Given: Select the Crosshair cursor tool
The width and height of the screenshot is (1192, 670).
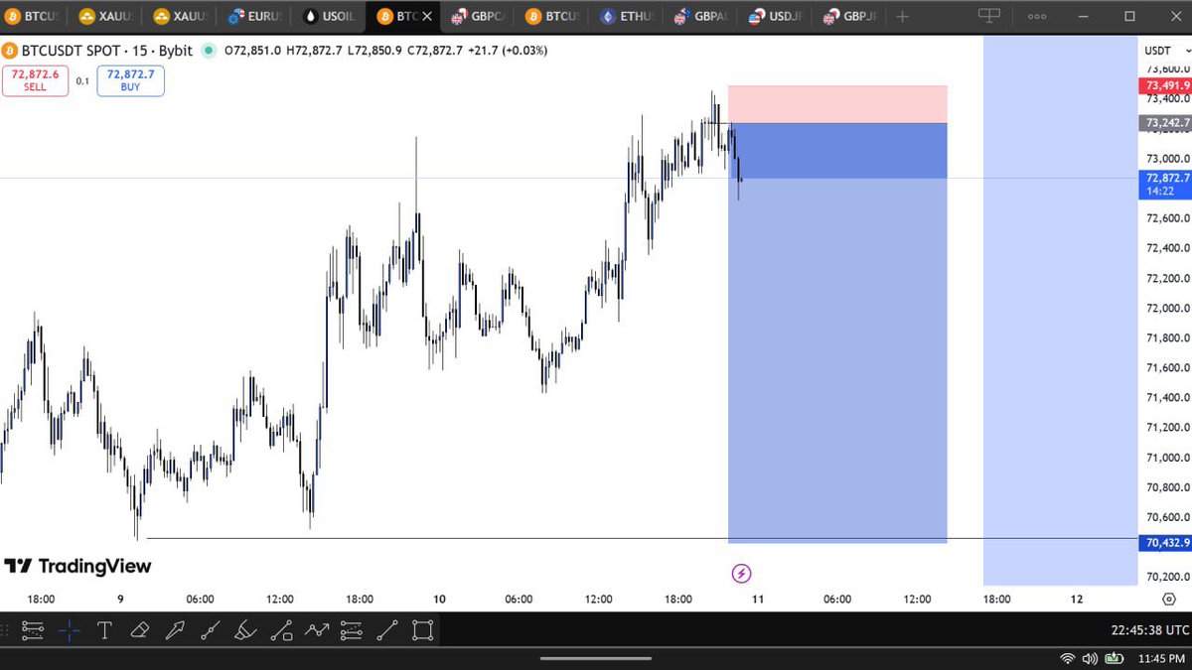Looking at the screenshot, I should point(70,629).
